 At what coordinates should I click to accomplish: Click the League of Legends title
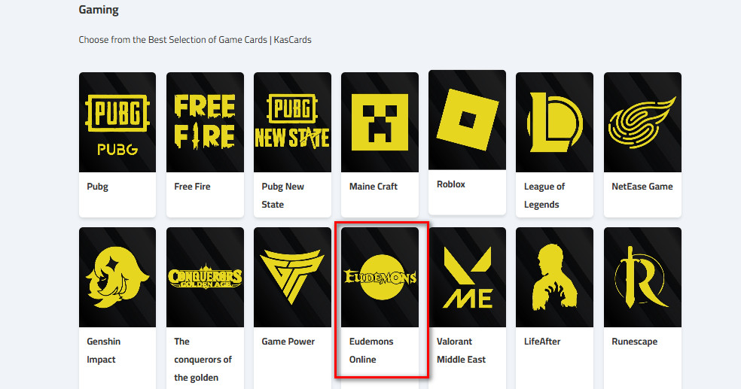(544, 196)
